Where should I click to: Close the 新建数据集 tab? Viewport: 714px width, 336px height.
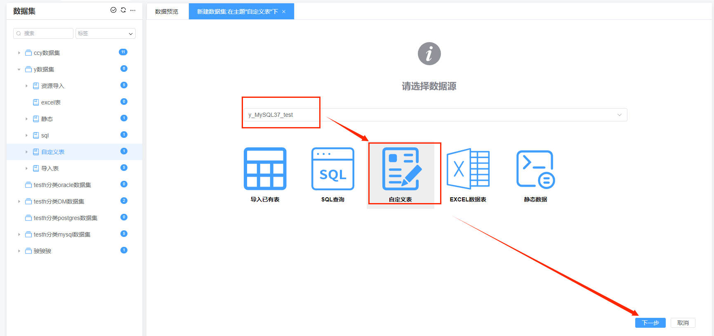point(284,12)
